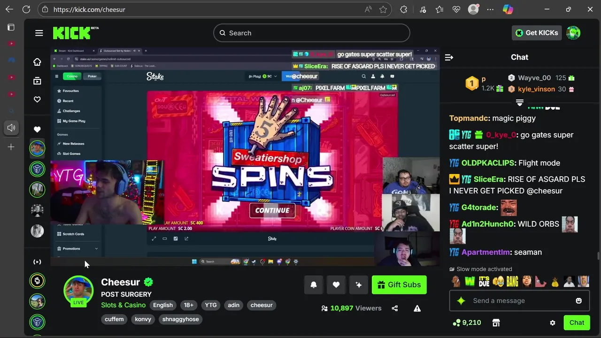Add page to favorites star

[383, 9]
